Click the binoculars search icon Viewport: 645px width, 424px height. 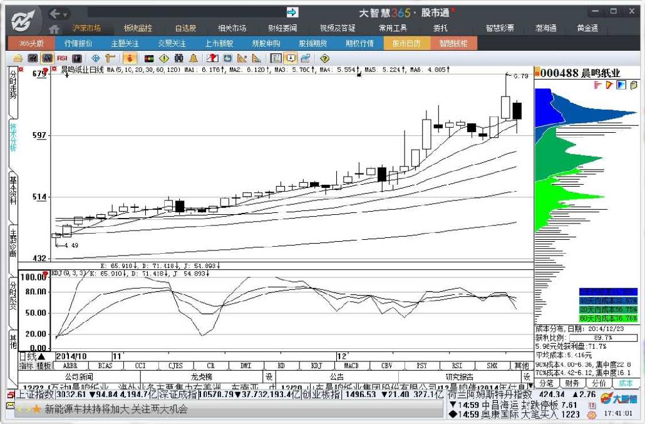[x=179, y=58]
